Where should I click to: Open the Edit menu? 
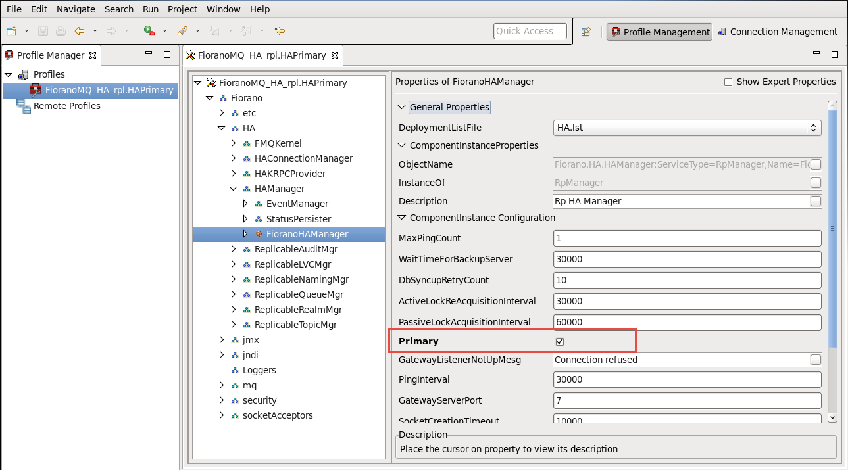coord(39,9)
